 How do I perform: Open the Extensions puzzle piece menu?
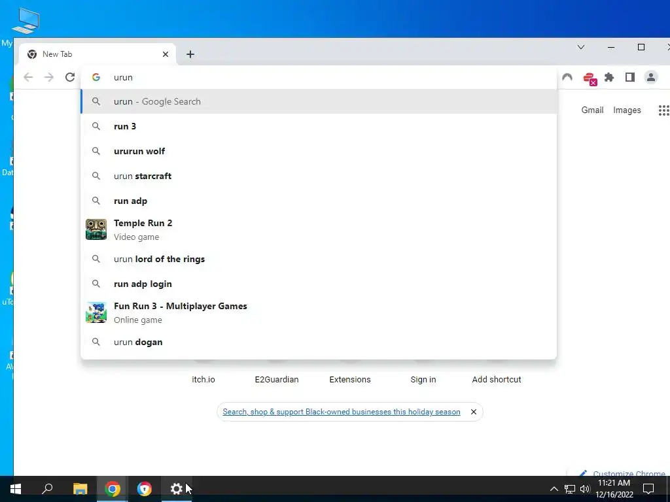click(609, 77)
